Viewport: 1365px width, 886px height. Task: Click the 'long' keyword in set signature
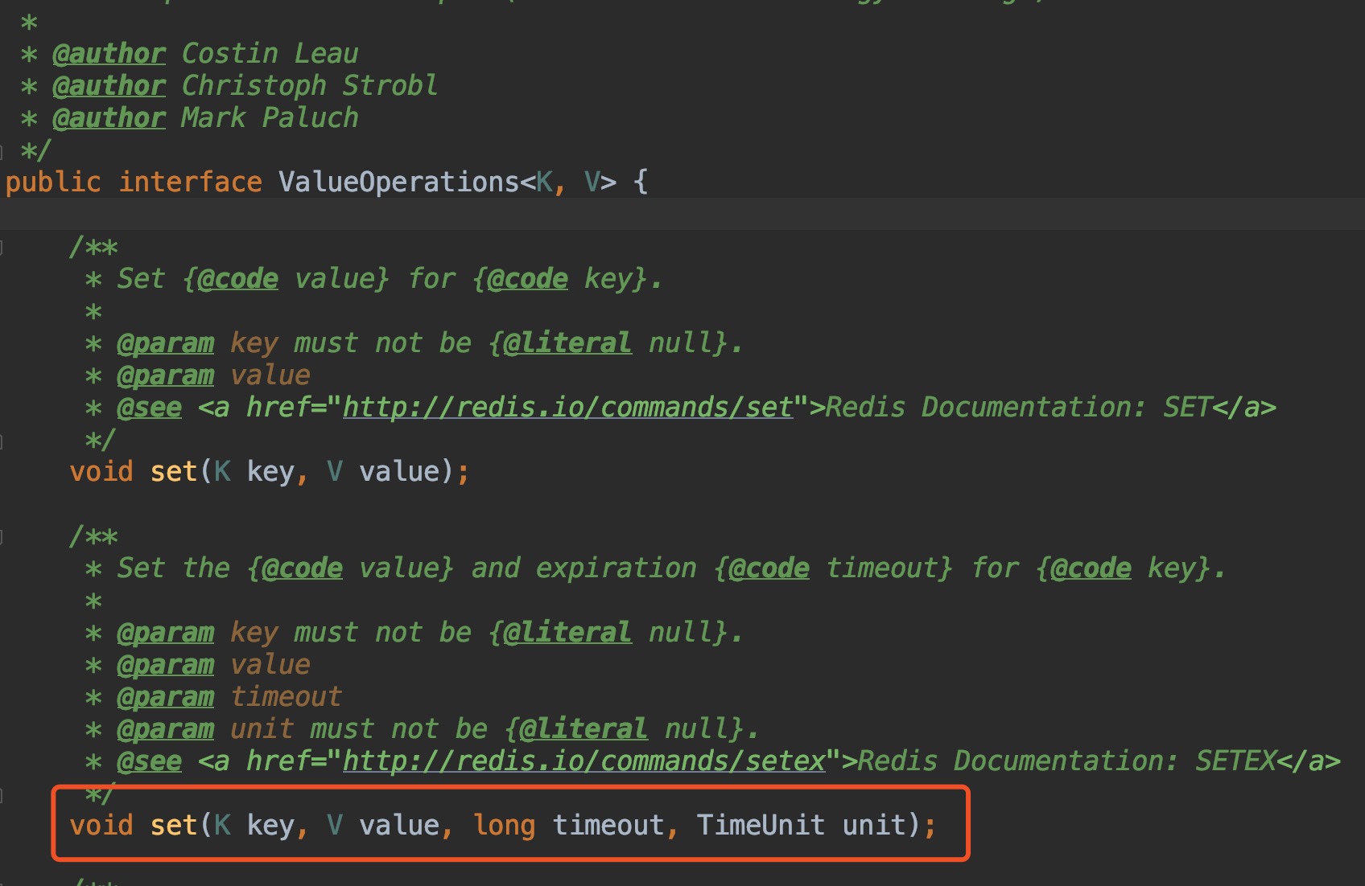504,826
